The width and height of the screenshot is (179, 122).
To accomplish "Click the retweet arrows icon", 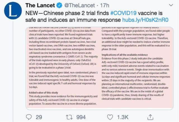I will point(68,116).
